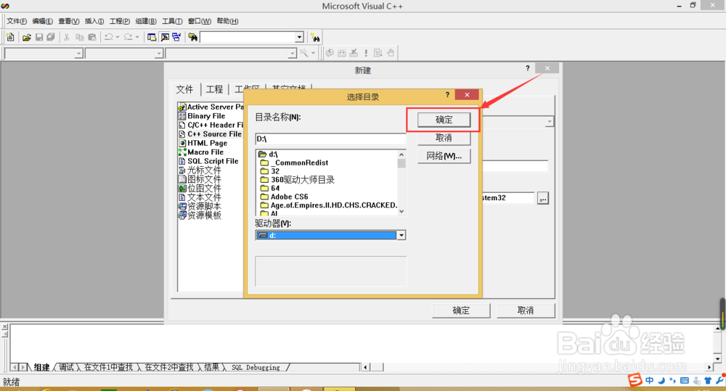Click the Undo arrow icon

[109, 37]
